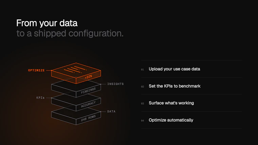Viewport: 258px width, 145px height.
Task: Click the heading From your data
Action: [x=47, y=23]
